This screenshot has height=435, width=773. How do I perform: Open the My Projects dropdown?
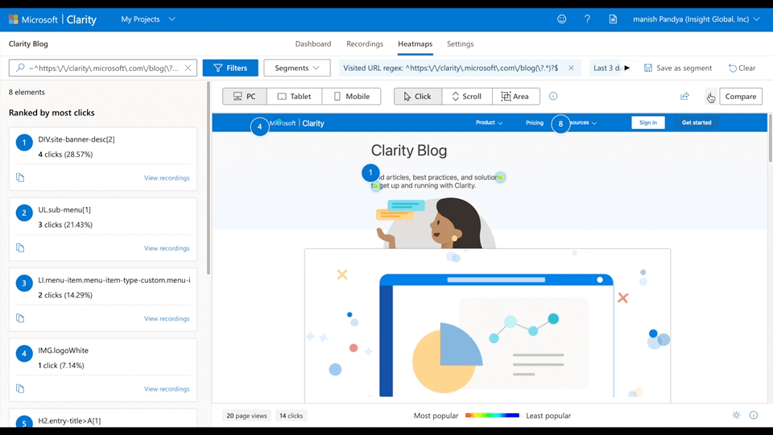148,19
